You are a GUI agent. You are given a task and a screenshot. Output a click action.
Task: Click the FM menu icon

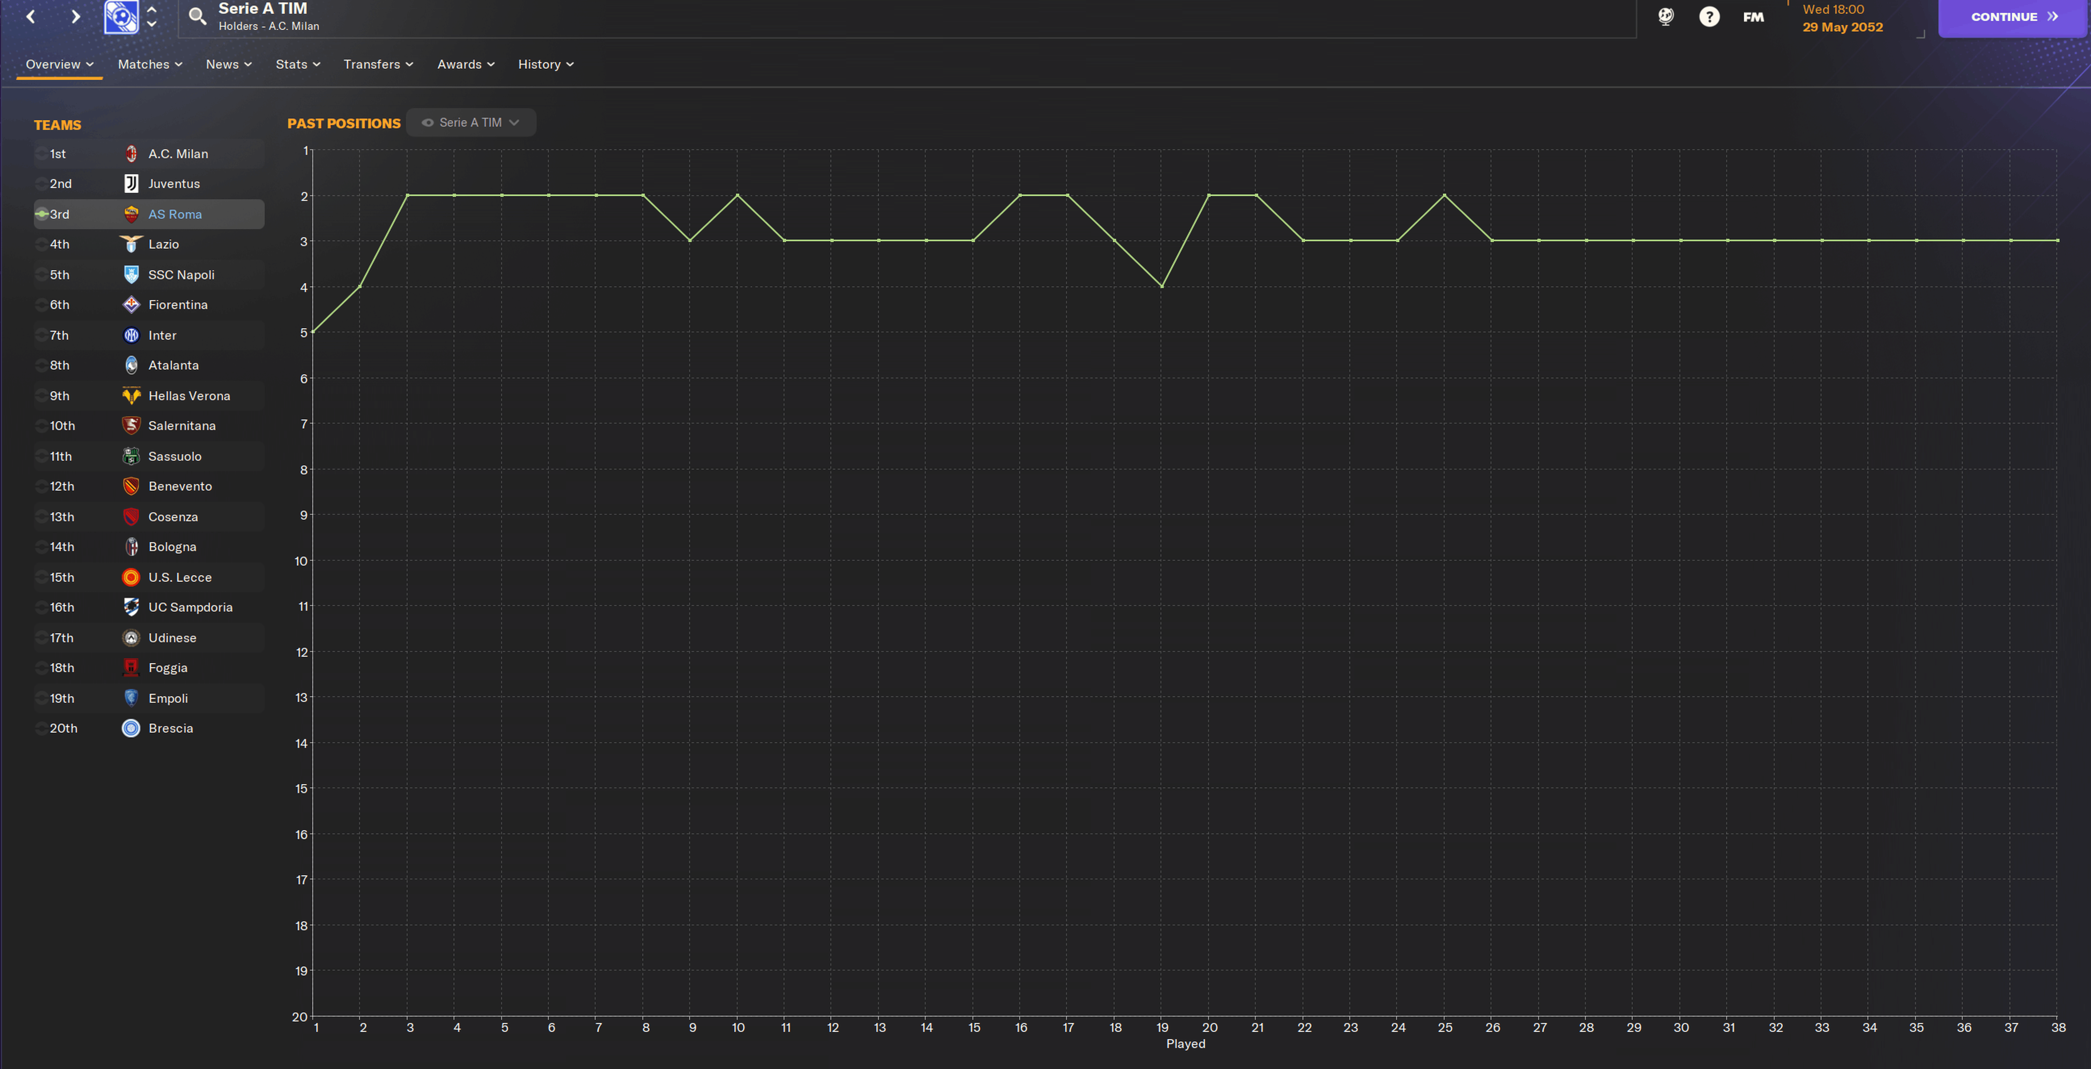coord(1753,16)
